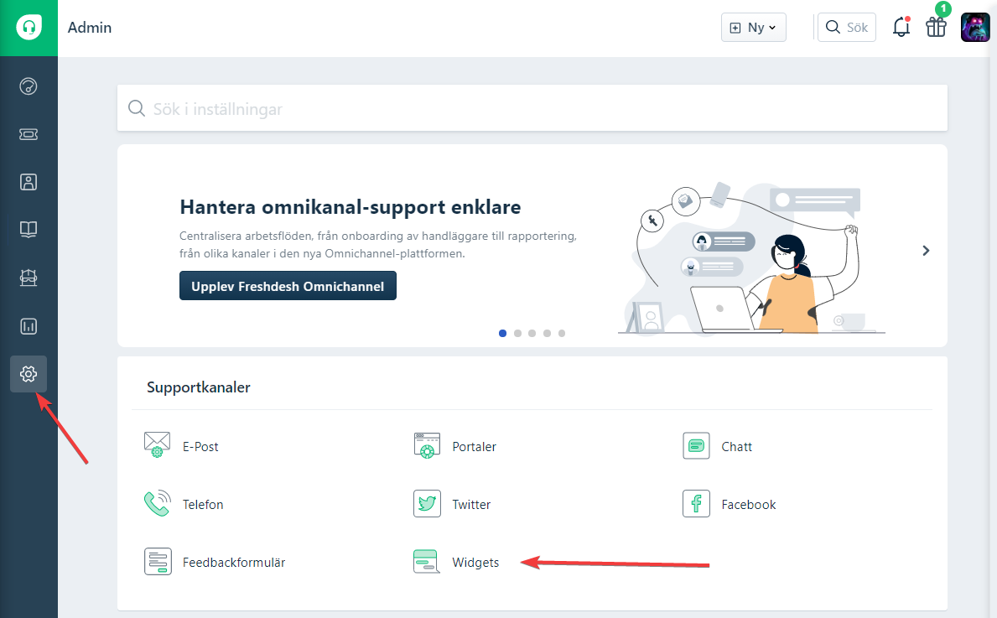The height and width of the screenshot is (618, 997).
Task: Select the last carousel dot indicator
Action: coord(562,333)
